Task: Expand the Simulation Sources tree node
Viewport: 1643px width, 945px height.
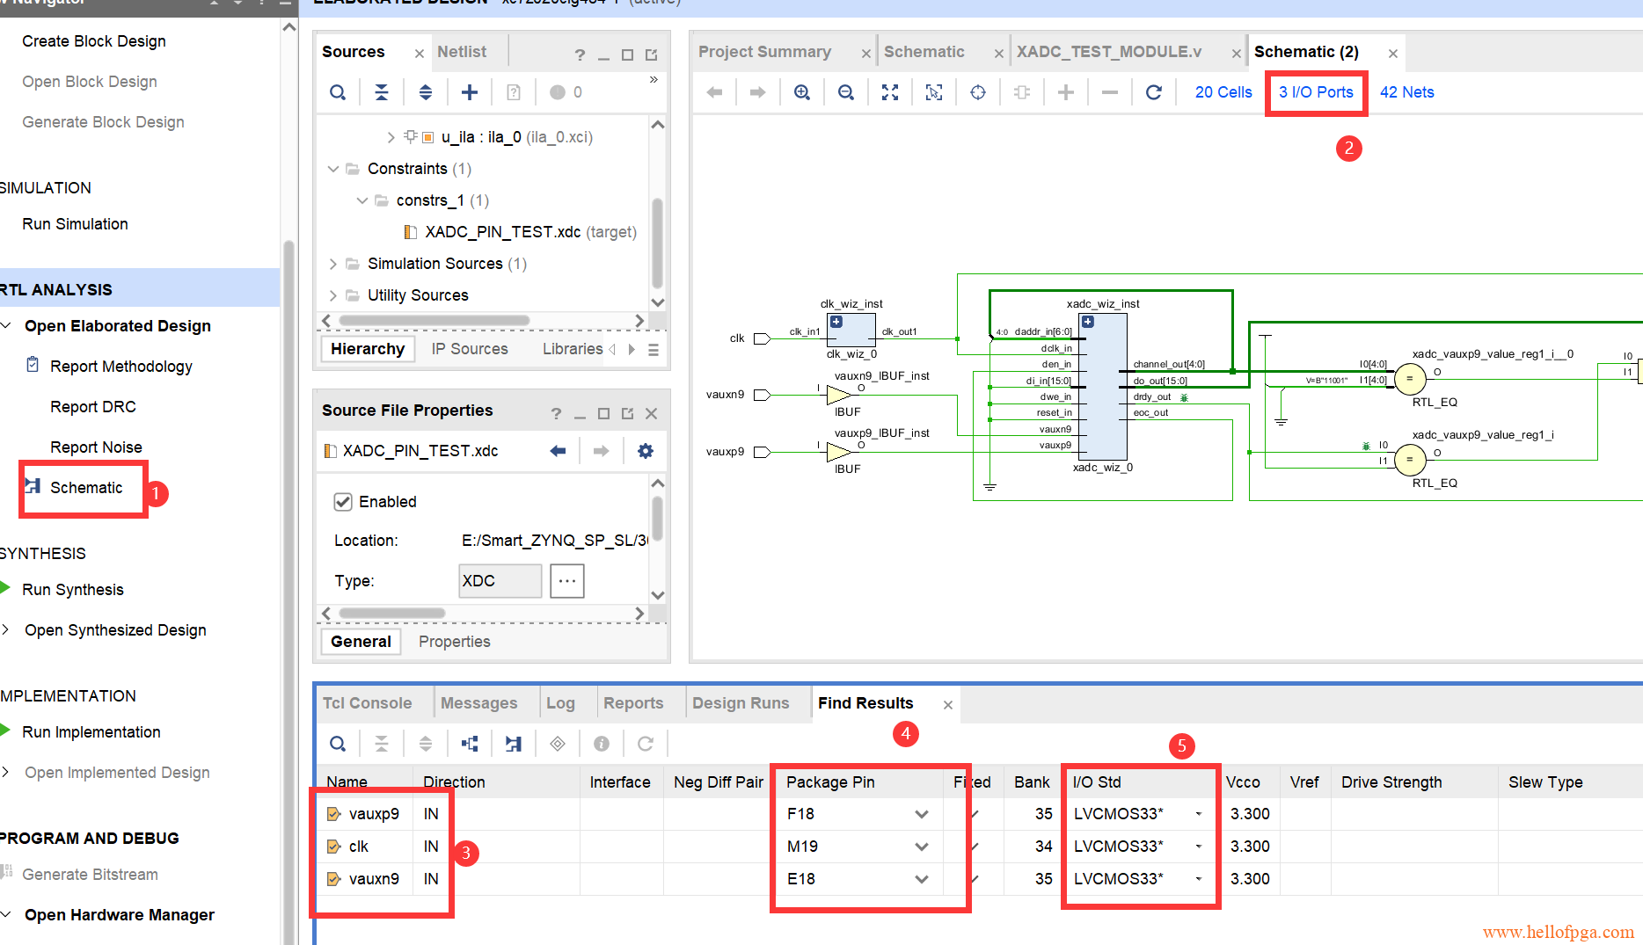Action: (x=332, y=264)
